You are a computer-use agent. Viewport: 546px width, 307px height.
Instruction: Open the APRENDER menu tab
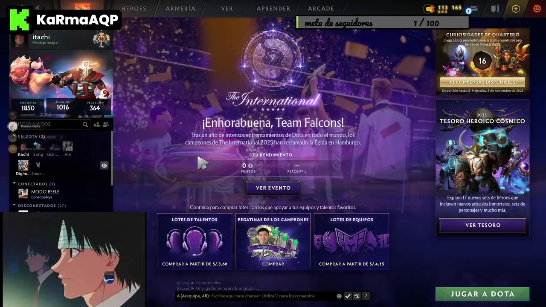tap(273, 9)
